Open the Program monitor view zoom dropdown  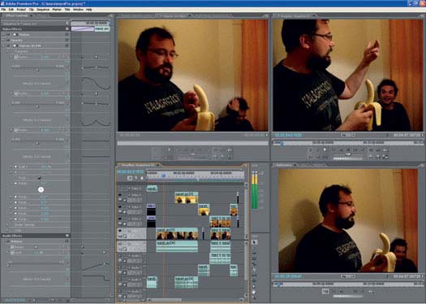pos(348,135)
